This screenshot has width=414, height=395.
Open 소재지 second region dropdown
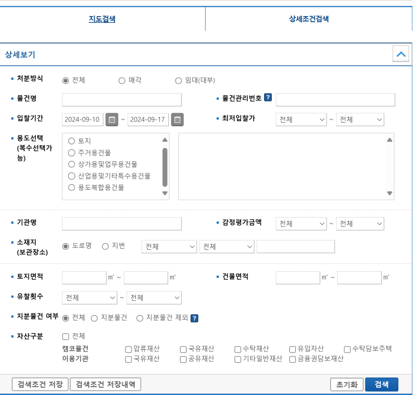click(x=227, y=247)
